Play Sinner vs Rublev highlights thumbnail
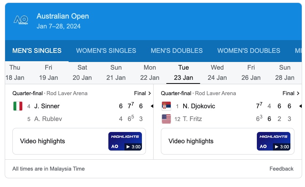 [x=125, y=141]
